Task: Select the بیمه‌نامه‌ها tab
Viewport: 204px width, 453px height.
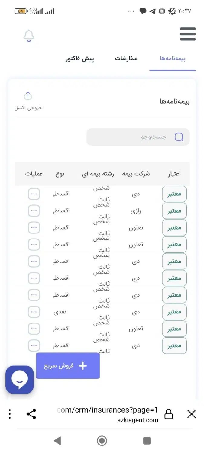Action: coord(173,59)
